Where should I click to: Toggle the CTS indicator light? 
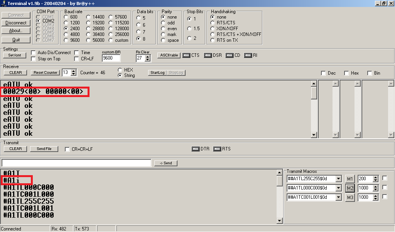186,55
